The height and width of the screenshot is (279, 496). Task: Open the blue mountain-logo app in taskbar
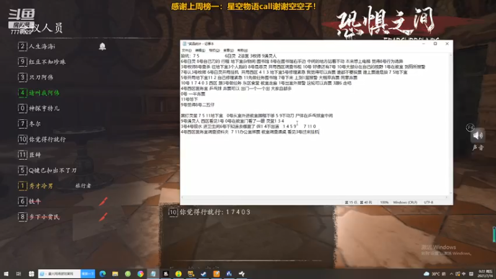click(x=229, y=274)
